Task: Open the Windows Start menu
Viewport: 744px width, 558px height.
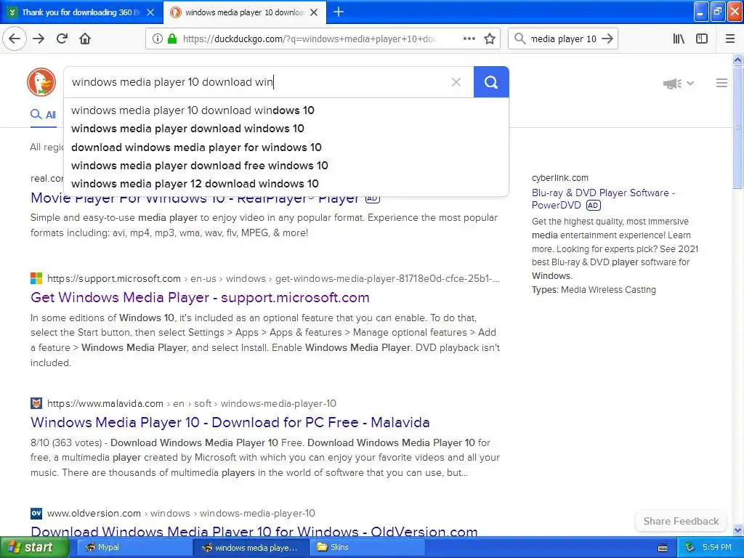Action: pyautogui.click(x=33, y=547)
